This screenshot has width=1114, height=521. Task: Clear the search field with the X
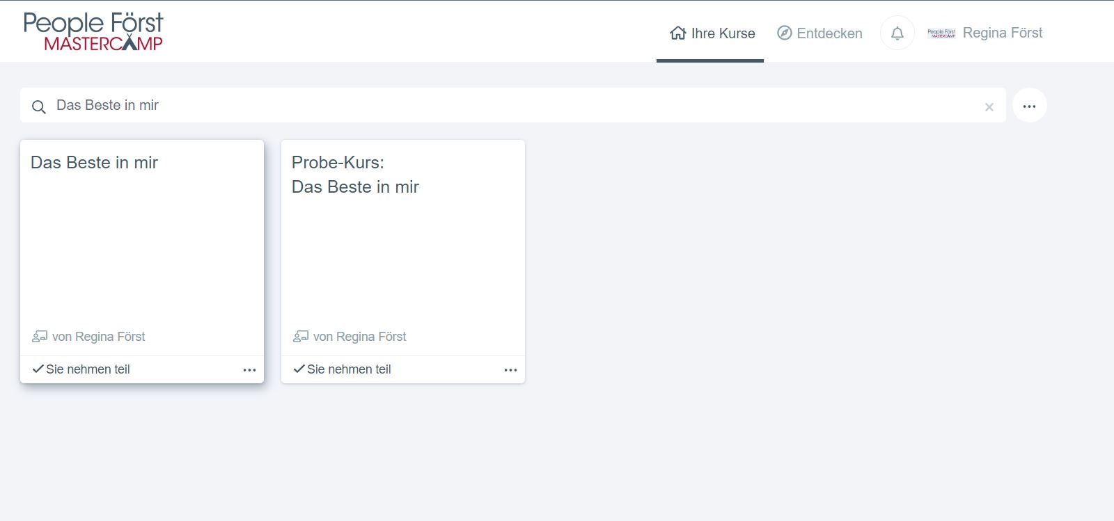click(x=989, y=107)
